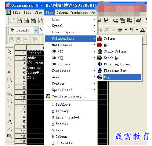Click the Increase Font Size icon
Image resolution: width=152 pixels, height=146 pixels.
pos(107,30)
